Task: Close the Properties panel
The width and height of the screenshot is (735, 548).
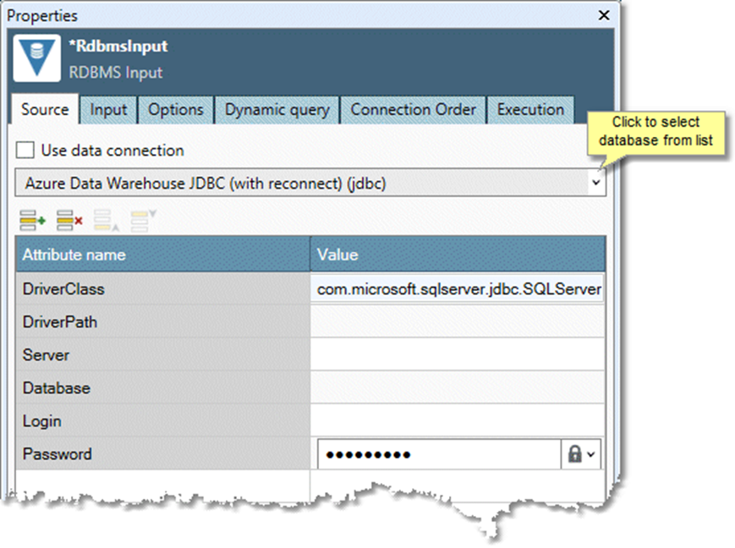Action: 604,15
